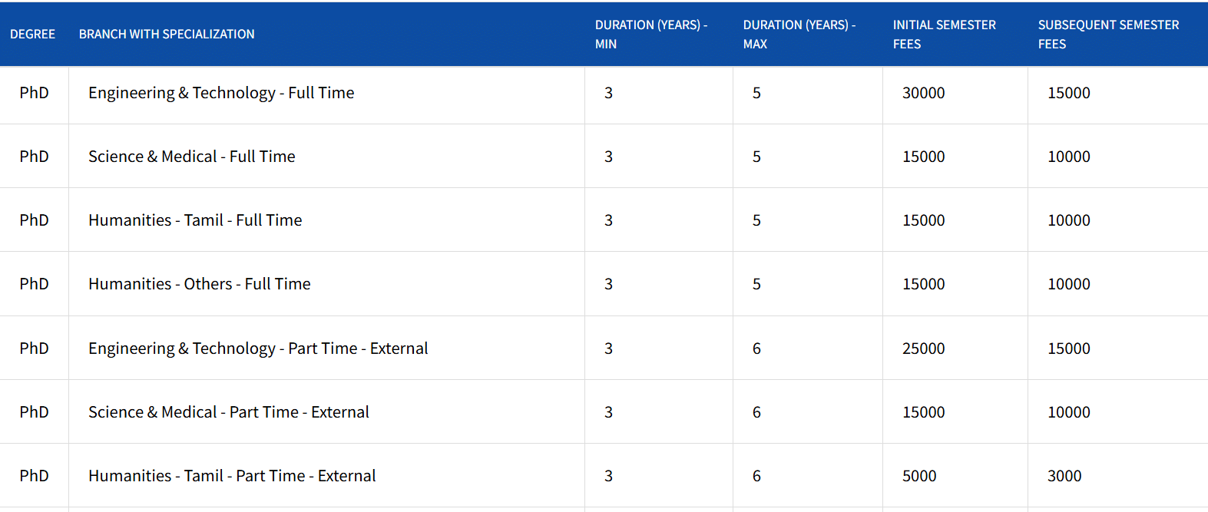Viewport: 1208px width, 512px height.
Task: Select the INITIAL SEMESTER FEES header
Action: pyautogui.click(x=944, y=35)
